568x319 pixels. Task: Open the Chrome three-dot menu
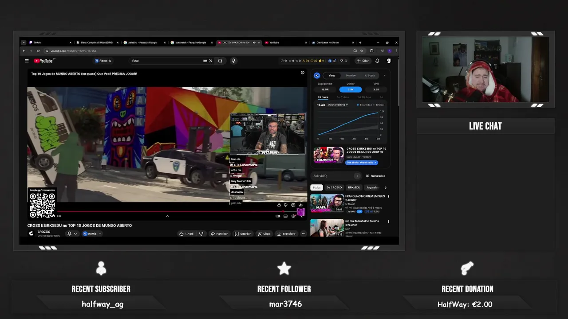tap(396, 51)
